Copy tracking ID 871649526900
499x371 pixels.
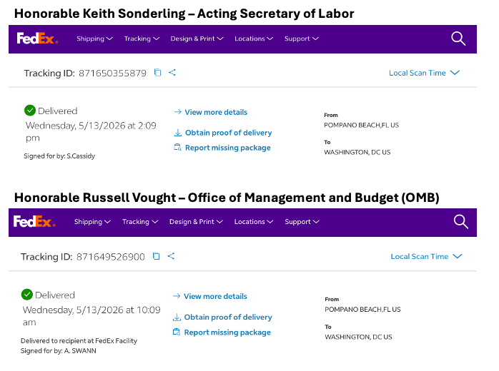[x=156, y=256]
